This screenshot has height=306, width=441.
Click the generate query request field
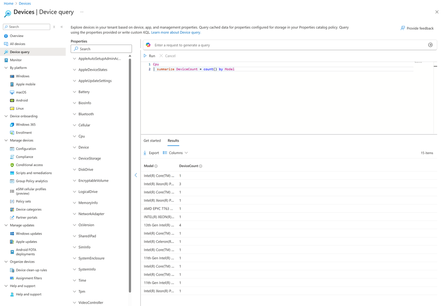290,45
